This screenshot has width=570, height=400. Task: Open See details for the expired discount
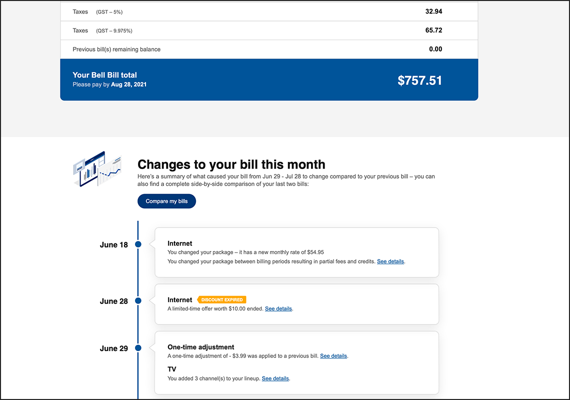(278, 308)
